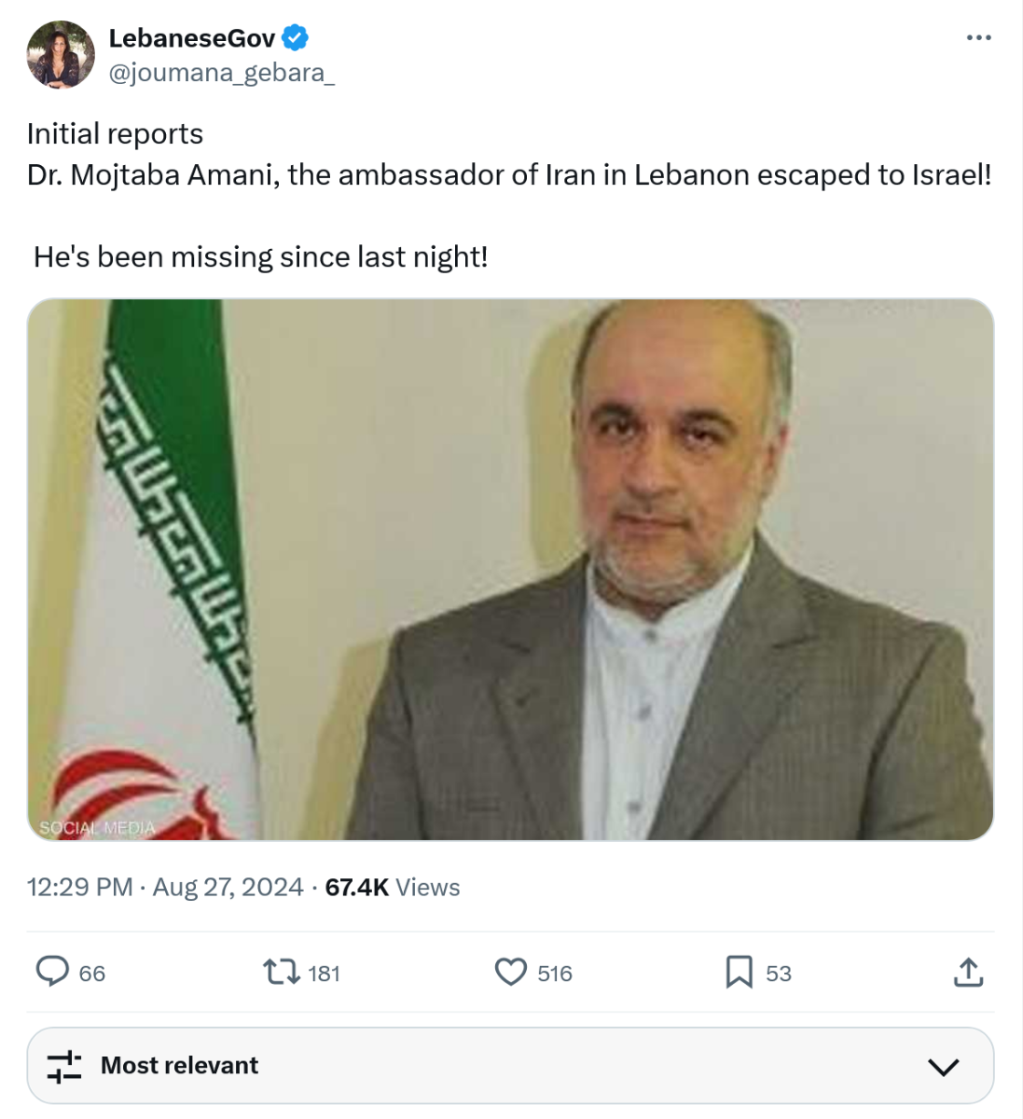Click the reply speech bubble icon
The height and width of the screenshot is (1119, 1023).
click(x=52, y=972)
